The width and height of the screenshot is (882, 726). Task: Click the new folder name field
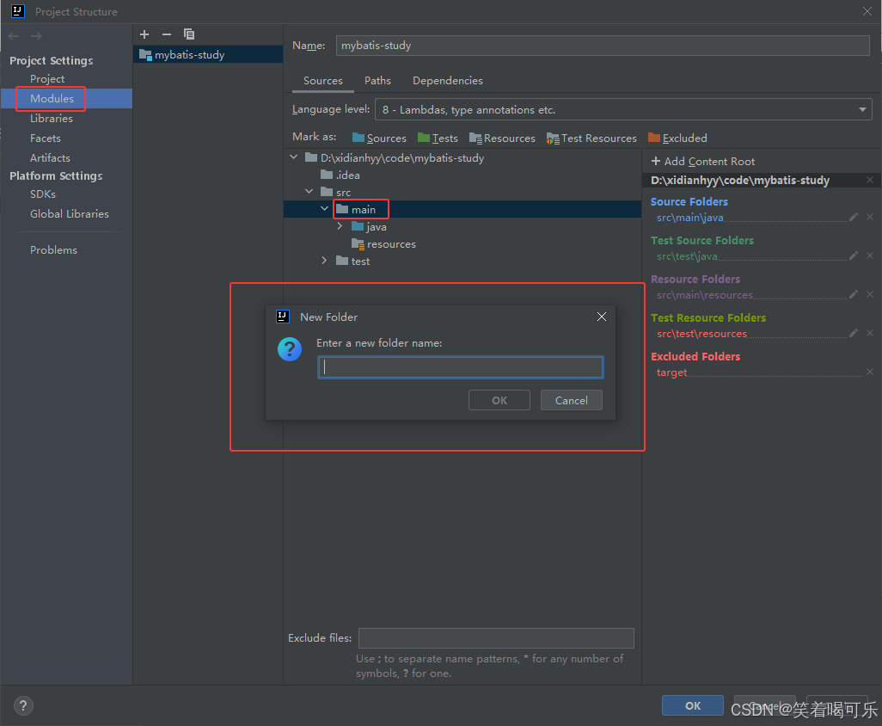pyautogui.click(x=460, y=367)
